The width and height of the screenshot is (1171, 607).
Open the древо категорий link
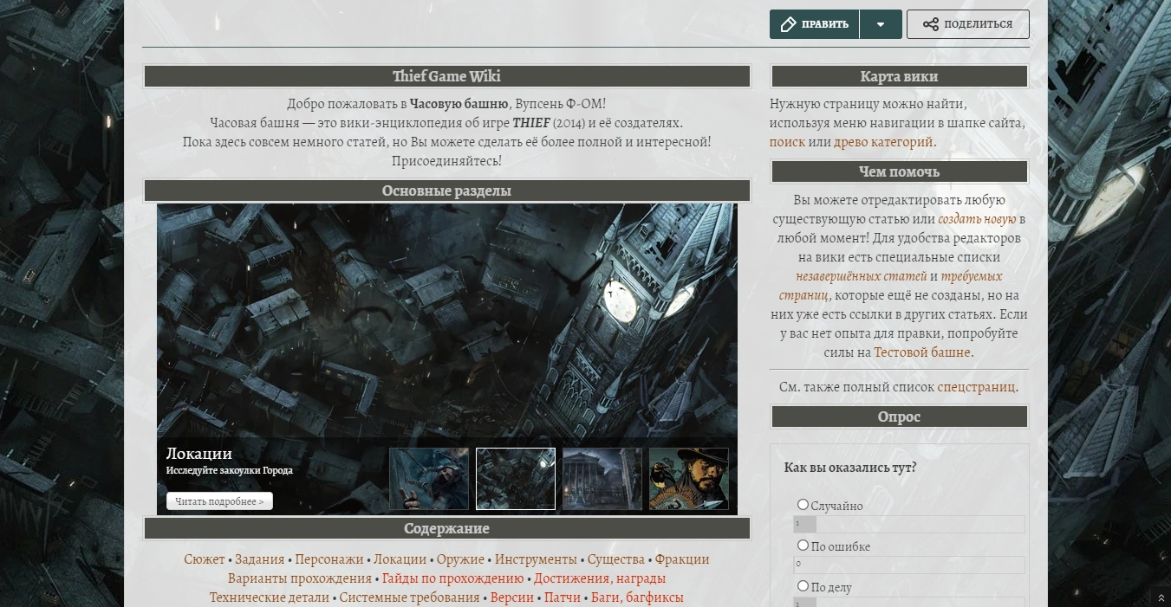(x=883, y=142)
